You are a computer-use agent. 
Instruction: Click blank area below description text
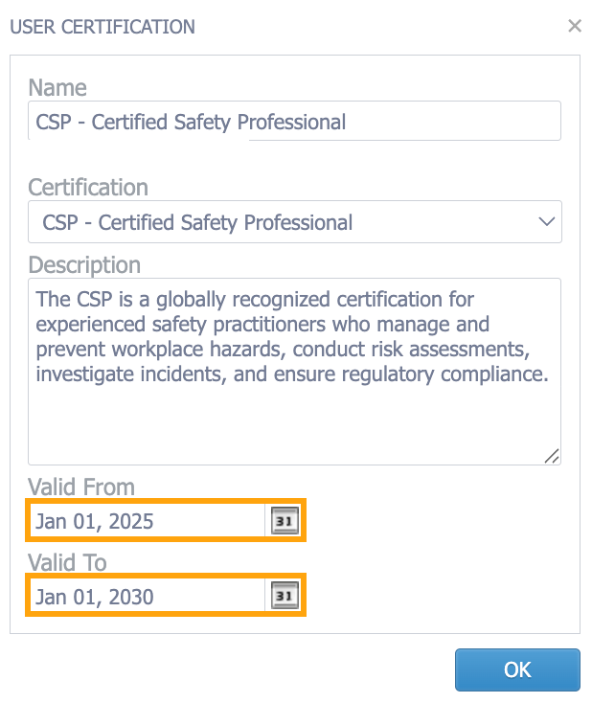point(287,426)
